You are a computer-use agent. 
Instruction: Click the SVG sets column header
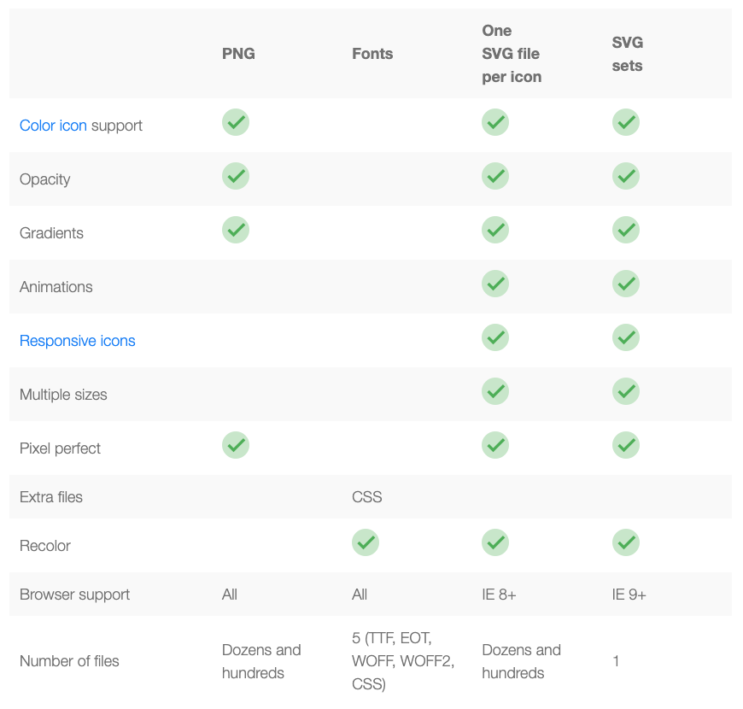(x=628, y=54)
